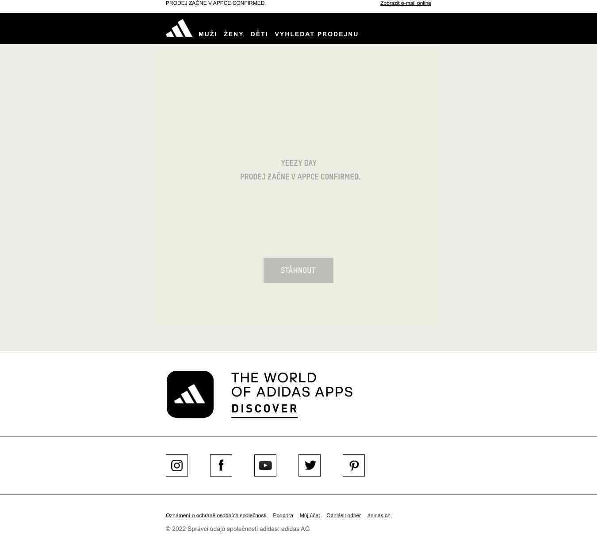Click Odhlásit odběr unsubscribe link
The width and height of the screenshot is (597, 534).
click(344, 515)
